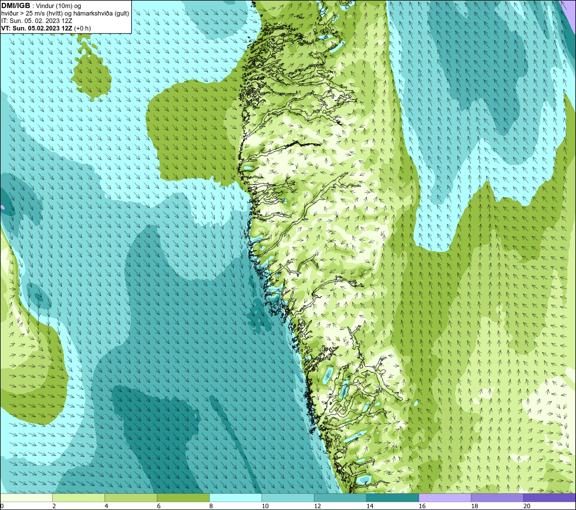Click the scale label 4
The height and width of the screenshot is (510, 576).
(106, 506)
